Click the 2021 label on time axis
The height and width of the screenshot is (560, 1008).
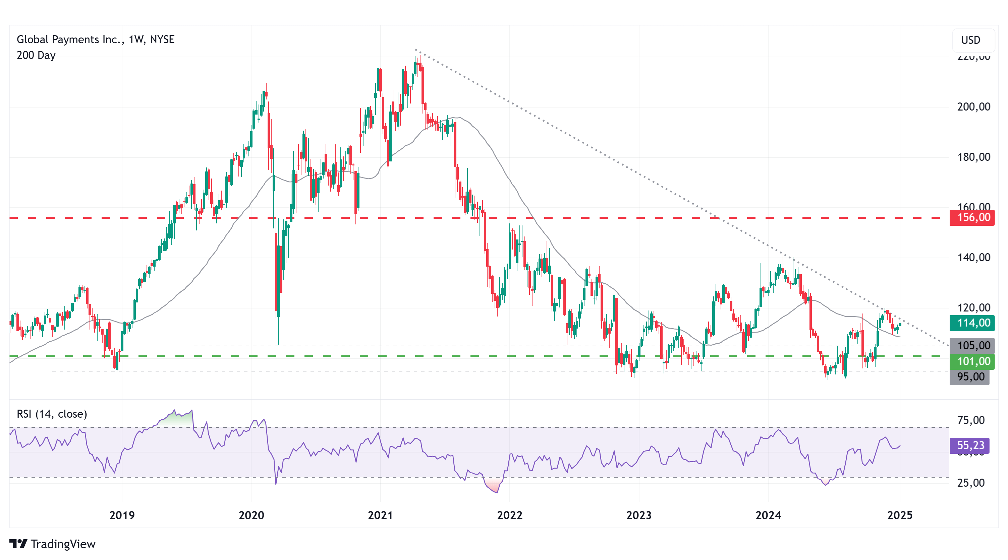(380, 515)
